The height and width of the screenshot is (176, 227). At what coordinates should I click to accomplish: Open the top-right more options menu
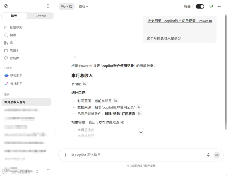tap(220, 6)
